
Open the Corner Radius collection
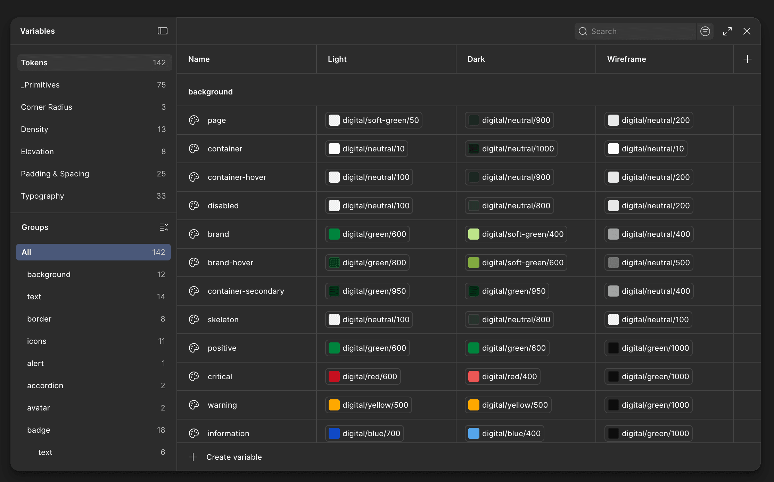click(94, 107)
